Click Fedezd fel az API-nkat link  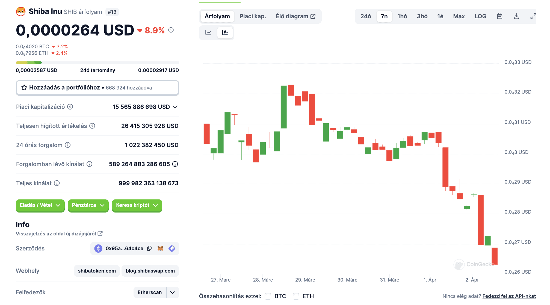(509, 296)
